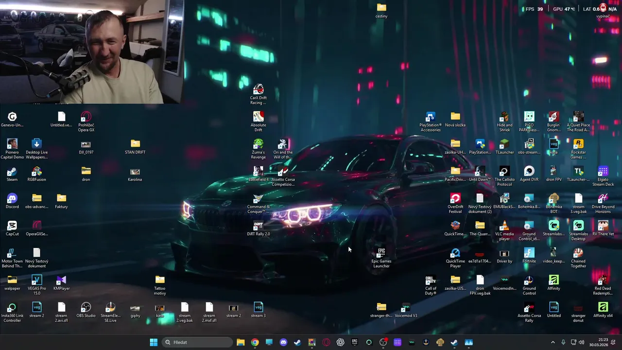Select the Pionero Capital Demo icon
The width and height of the screenshot is (622, 350).
click(12, 149)
